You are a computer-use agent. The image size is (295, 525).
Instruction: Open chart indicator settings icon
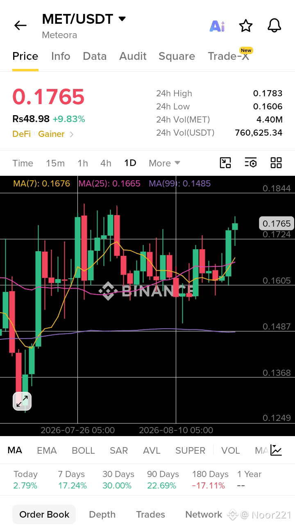pyautogui.click(x=251, y=163)
